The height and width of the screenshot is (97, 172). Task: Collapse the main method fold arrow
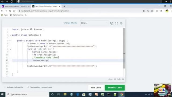pos(10,41)
